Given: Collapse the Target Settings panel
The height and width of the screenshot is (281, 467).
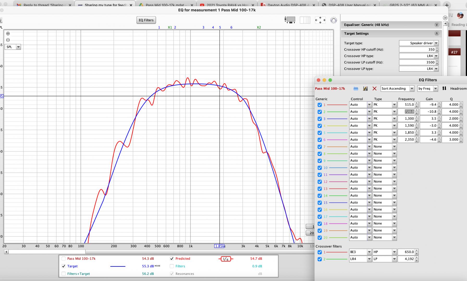Looking at the screenshot, I should click(x=437, y=34).
